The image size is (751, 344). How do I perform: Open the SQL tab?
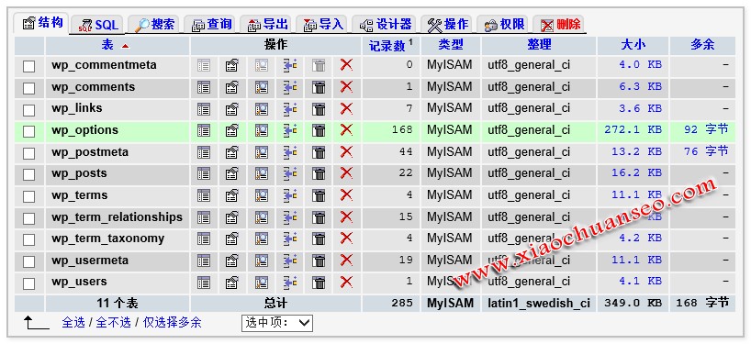coord(98,25)
